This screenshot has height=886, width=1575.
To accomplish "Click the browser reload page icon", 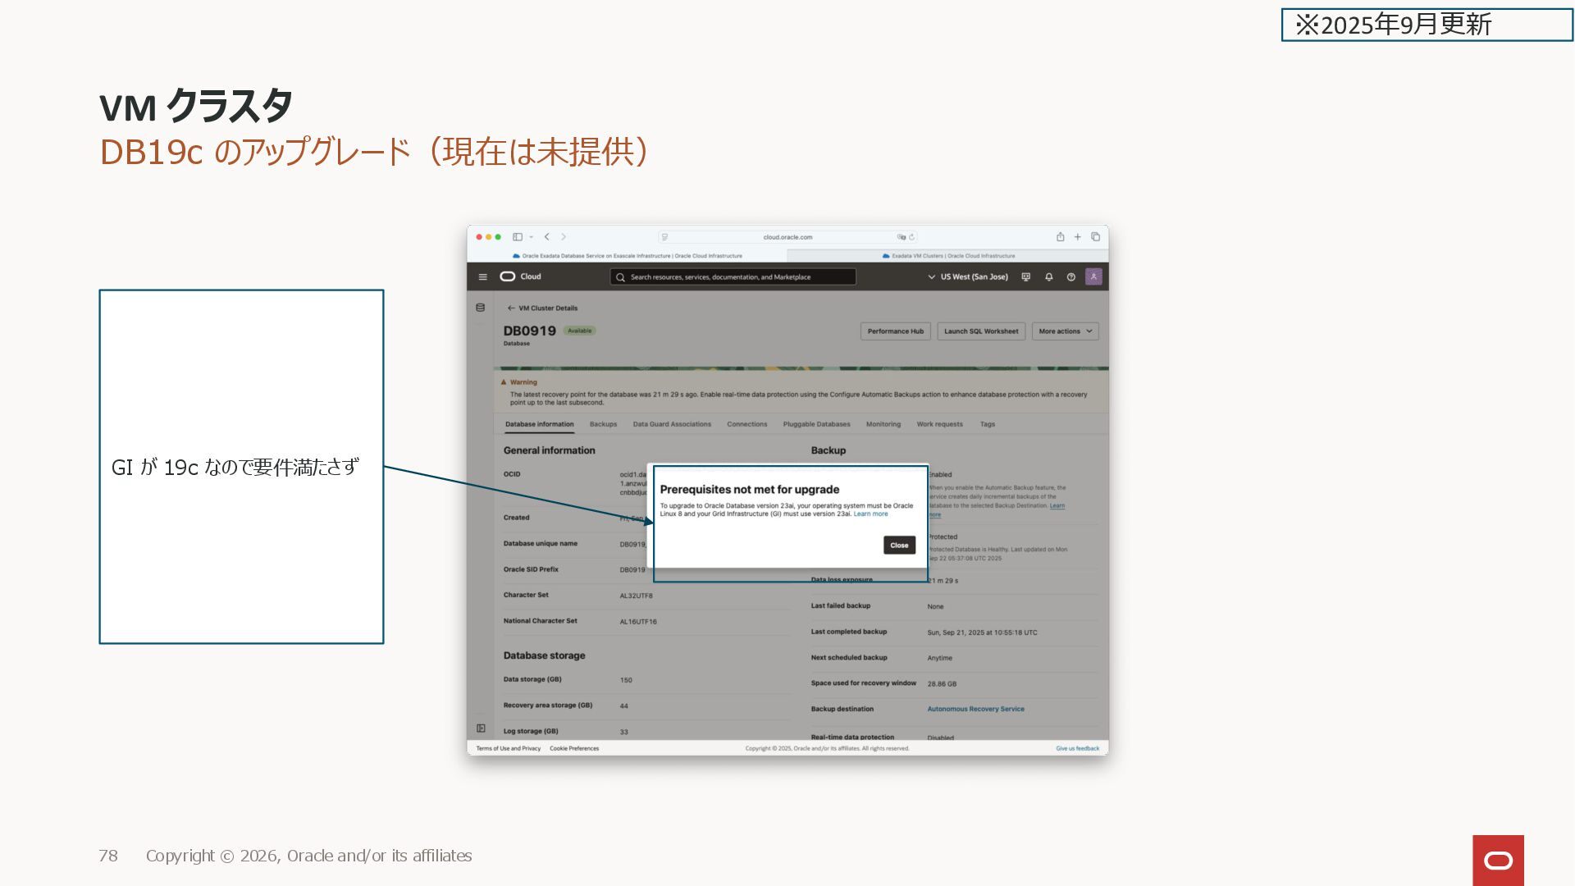I will [x=911, y=237].
